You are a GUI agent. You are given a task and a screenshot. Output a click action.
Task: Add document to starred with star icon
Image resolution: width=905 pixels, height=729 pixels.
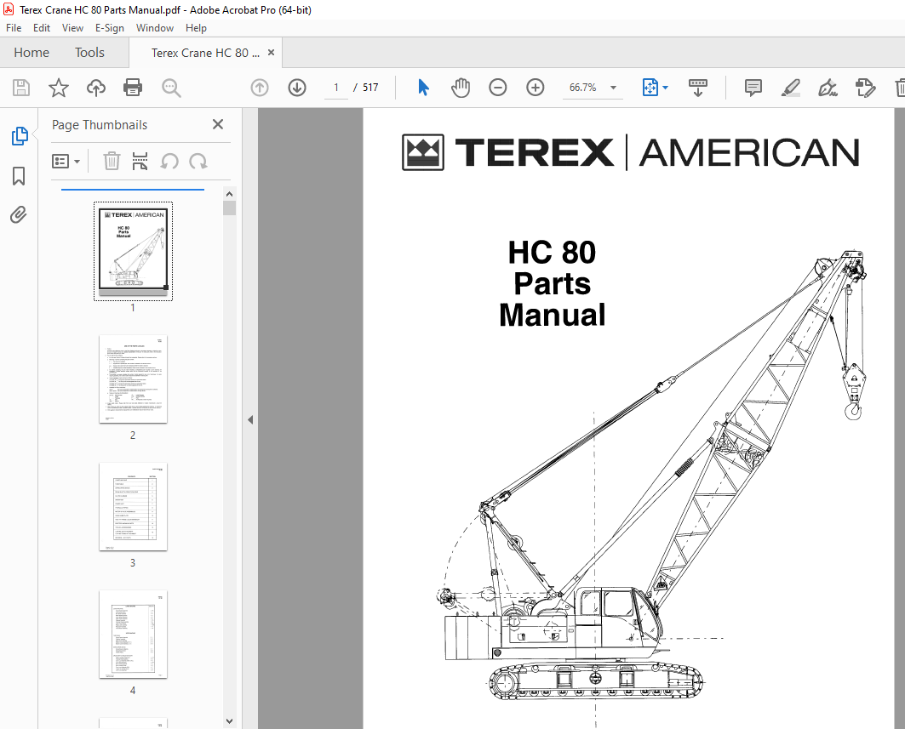[x=58, y=88]
